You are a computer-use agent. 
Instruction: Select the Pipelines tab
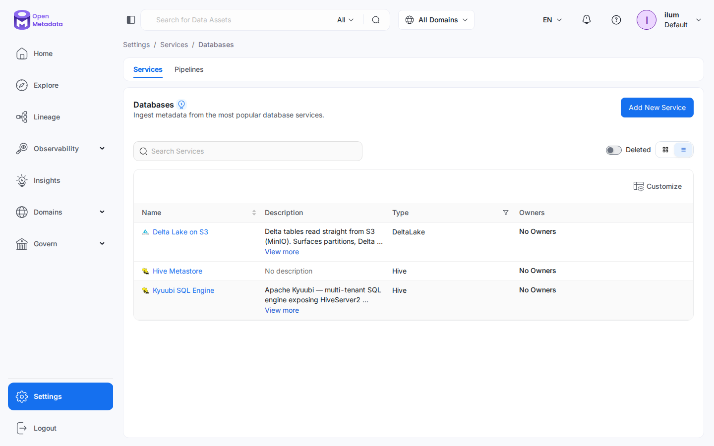(189, 69)
